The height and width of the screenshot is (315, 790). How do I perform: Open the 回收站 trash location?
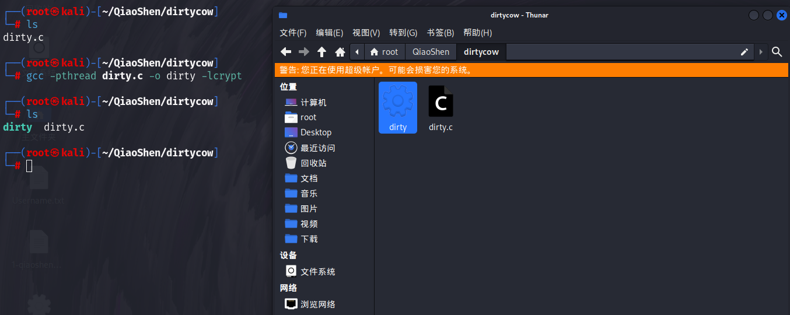pyautogui.click(x=313, y=163)
